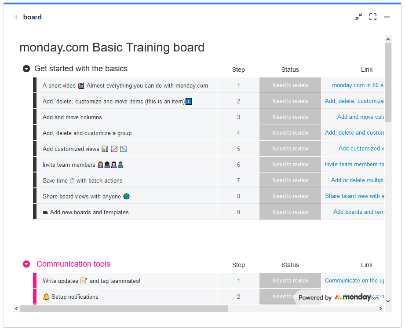This screenshot has width=405, height=330.
Task: Click status of 'Write updates' row
Action: pos(290,281)
